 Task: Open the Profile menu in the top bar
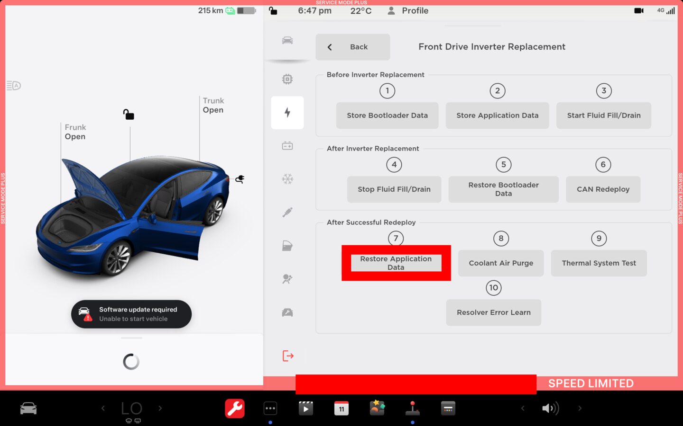click(408, 10)
